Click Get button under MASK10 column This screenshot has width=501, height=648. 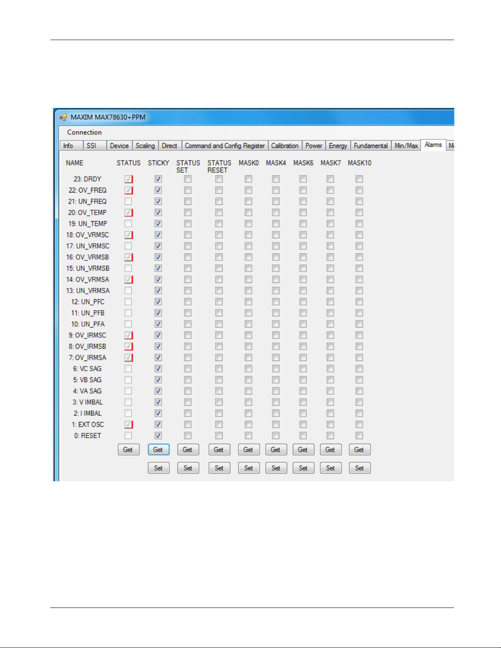pos(359,450)
